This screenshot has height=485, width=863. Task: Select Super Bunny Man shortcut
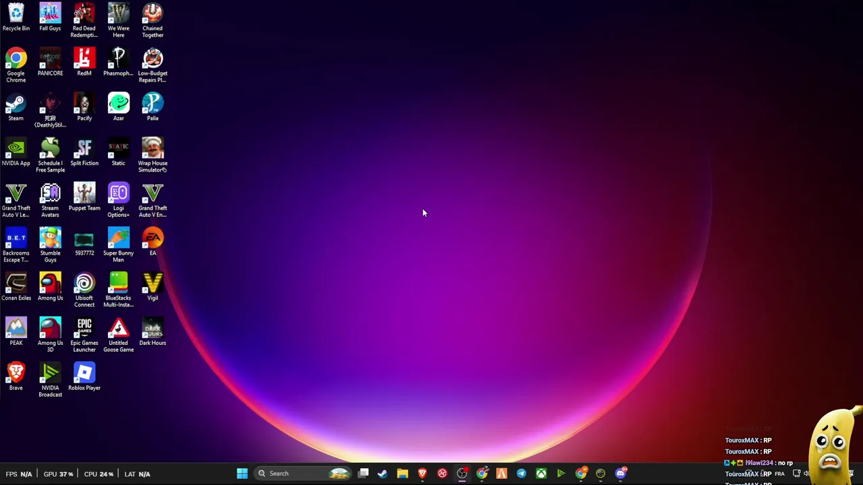pyautogui.click(x=118, y=246)
